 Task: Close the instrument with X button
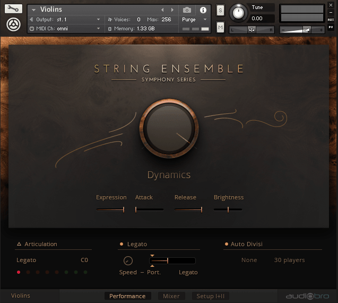(x=331, y=5)
